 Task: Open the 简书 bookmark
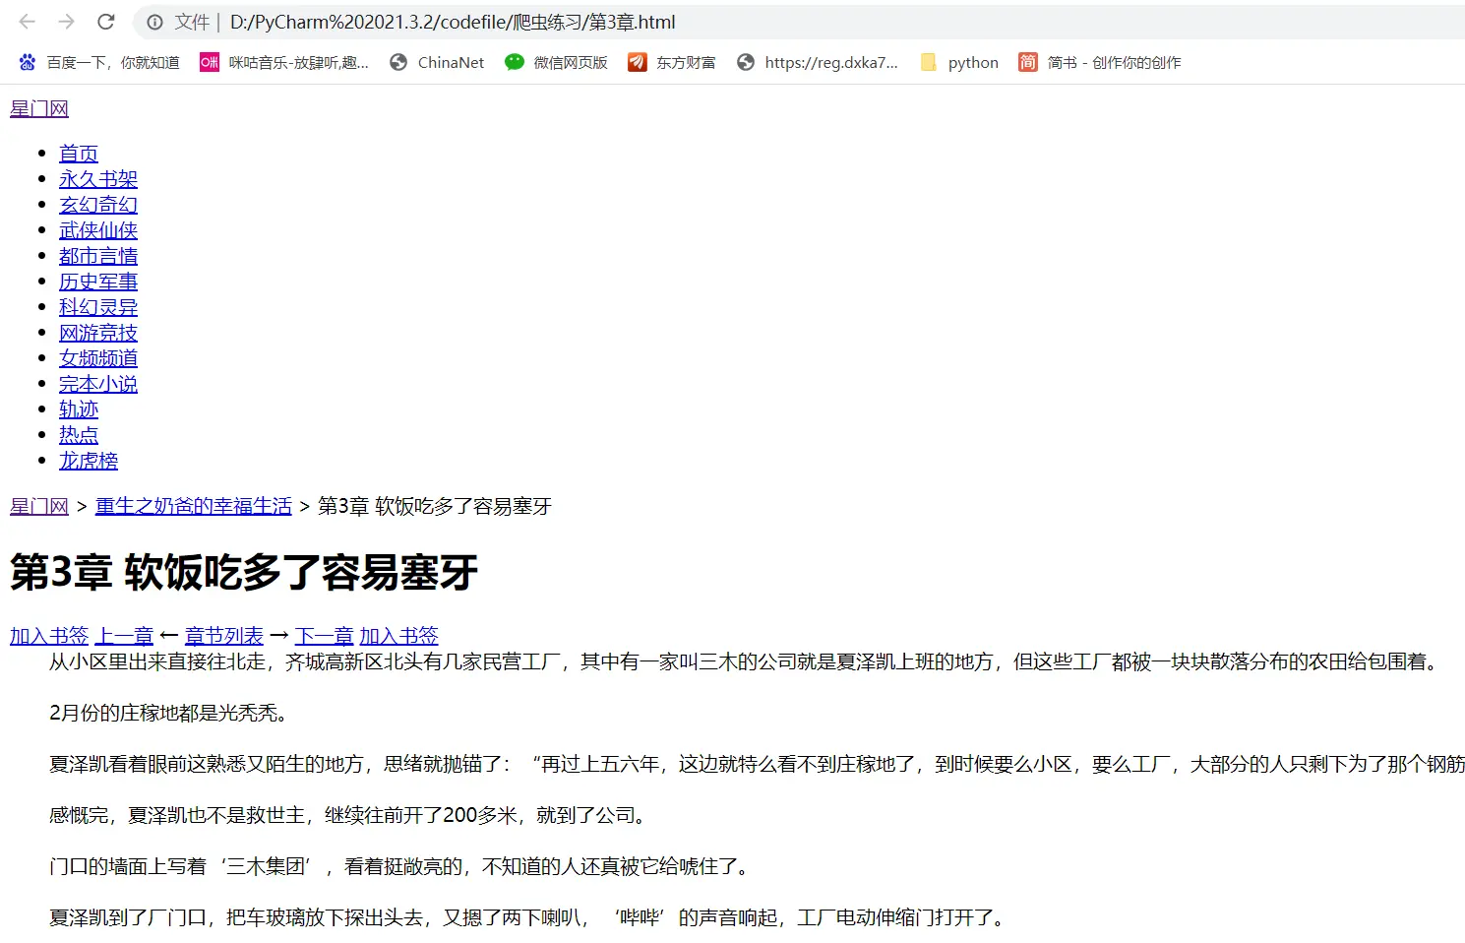coord(1100,62)
